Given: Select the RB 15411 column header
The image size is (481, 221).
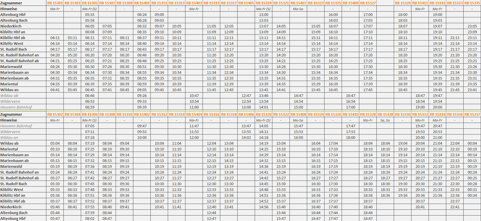Looking at the screenshot, I should [x=420, y=3].
